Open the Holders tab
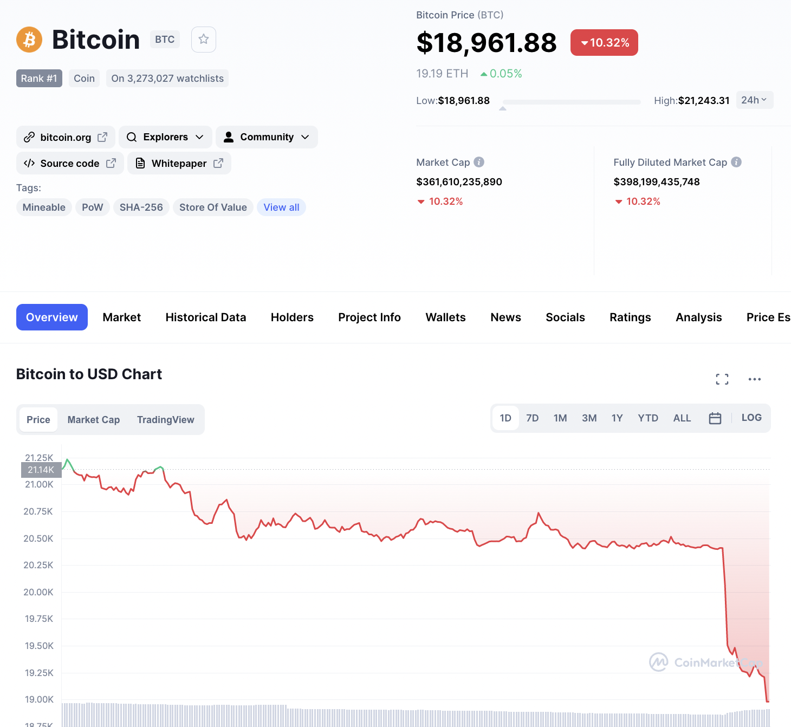This screenshot has height=727, width=791. (292, 317)
